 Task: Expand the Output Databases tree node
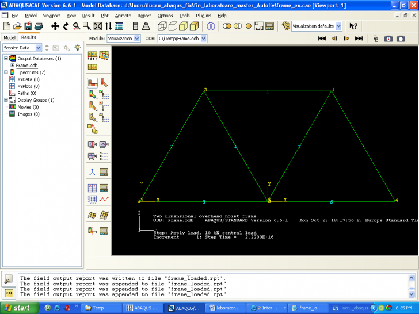pyautogui.click(x=6, y=59)
